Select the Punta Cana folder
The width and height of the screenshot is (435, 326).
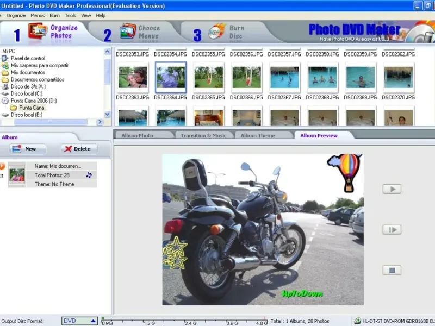coord(32,108)
